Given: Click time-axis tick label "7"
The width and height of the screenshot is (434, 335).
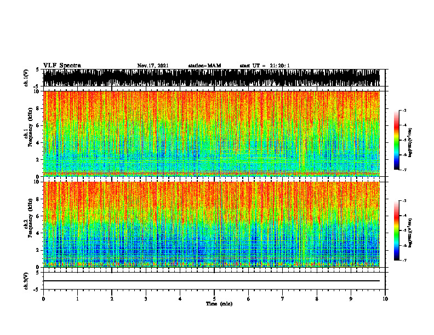Looking at the screenshot, I should click(283, 299).
